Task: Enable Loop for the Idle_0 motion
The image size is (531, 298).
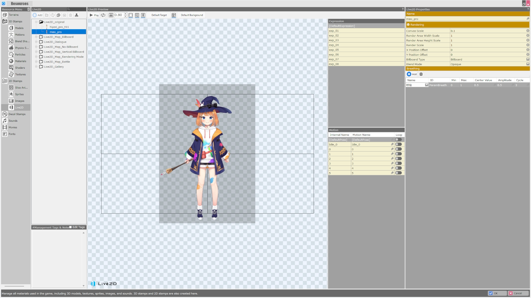Action: pos(399,144)
